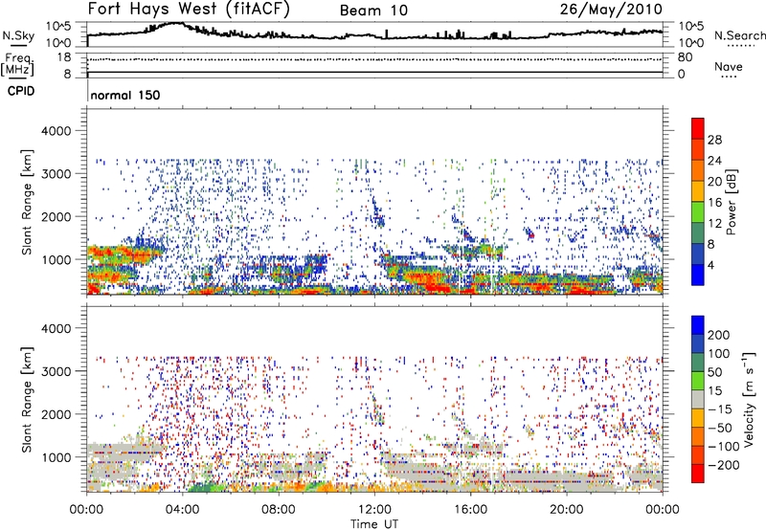Click the grey -15 to 15 Velocity swatch

(x=698, y=399)
